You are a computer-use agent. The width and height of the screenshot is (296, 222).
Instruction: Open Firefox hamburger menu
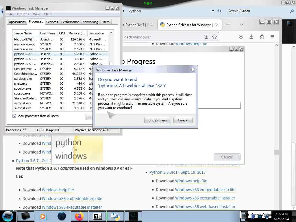pos(272,37)
